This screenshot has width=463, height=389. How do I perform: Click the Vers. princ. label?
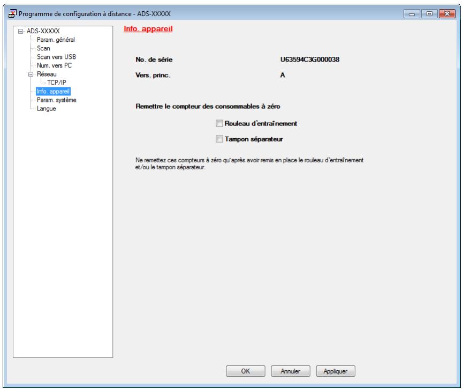point(153,75)
